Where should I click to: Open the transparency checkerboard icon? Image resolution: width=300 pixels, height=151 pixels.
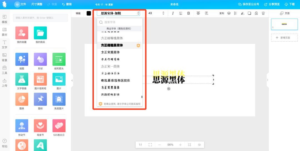click(236, 13)
